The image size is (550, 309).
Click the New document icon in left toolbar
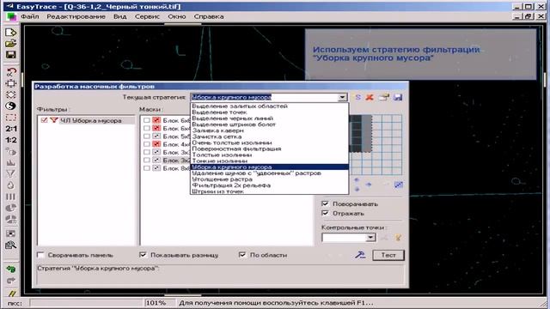[11, 33]
